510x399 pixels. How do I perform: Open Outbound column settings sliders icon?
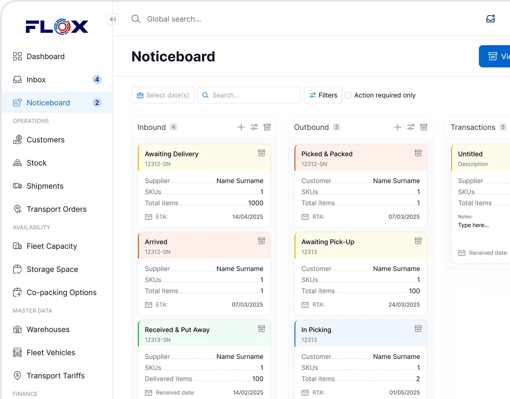click(x=411, y=127)
